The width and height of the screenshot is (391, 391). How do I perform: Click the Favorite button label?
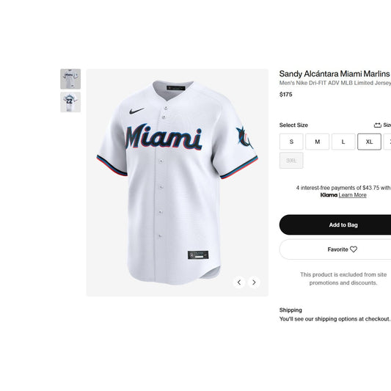337,249
